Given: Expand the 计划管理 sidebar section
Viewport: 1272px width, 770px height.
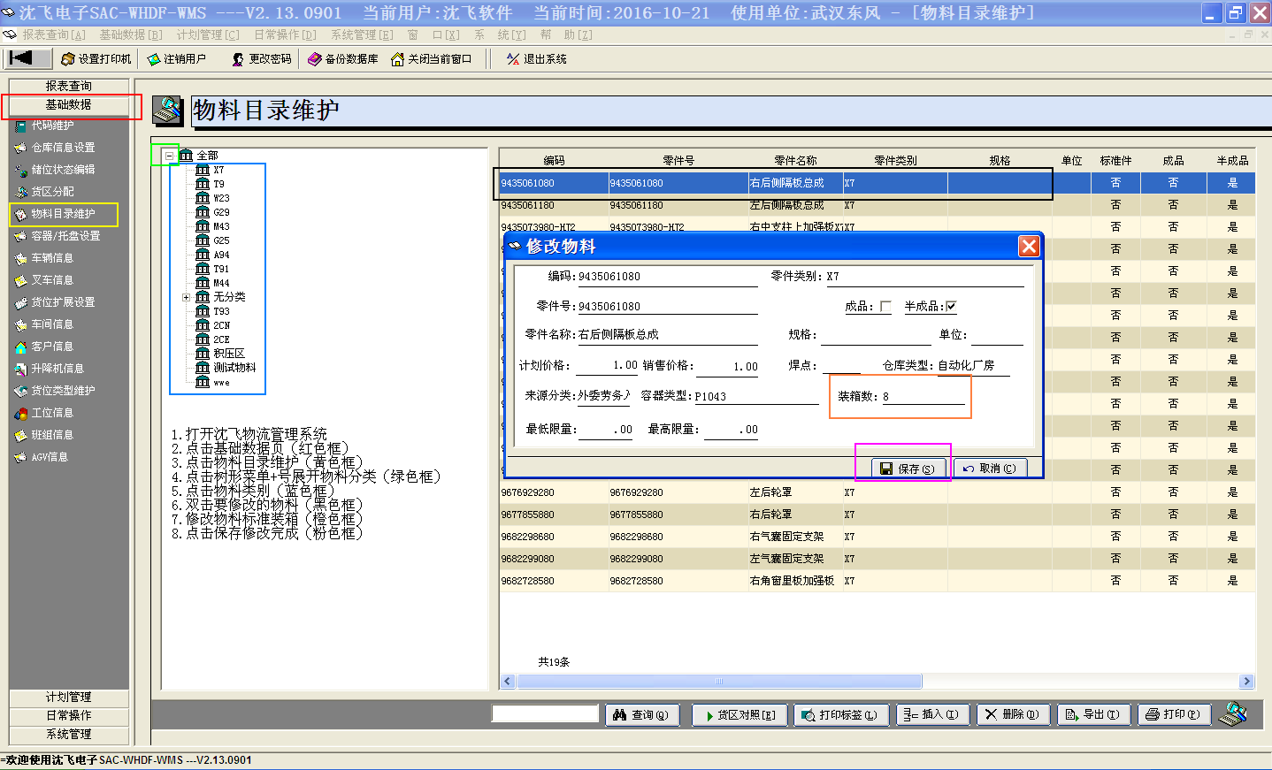Looking at the screenshot, I should 69,698.
